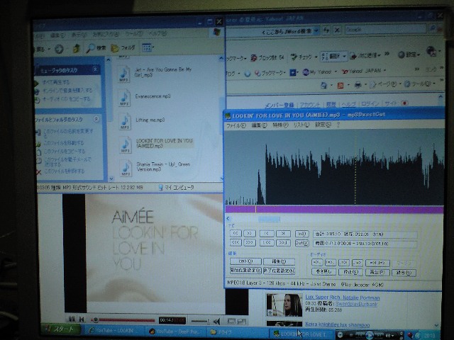This screenshot has height=340, width=454.
Task: Click the ログイン link on the Yahoo page
Action: 370,104
